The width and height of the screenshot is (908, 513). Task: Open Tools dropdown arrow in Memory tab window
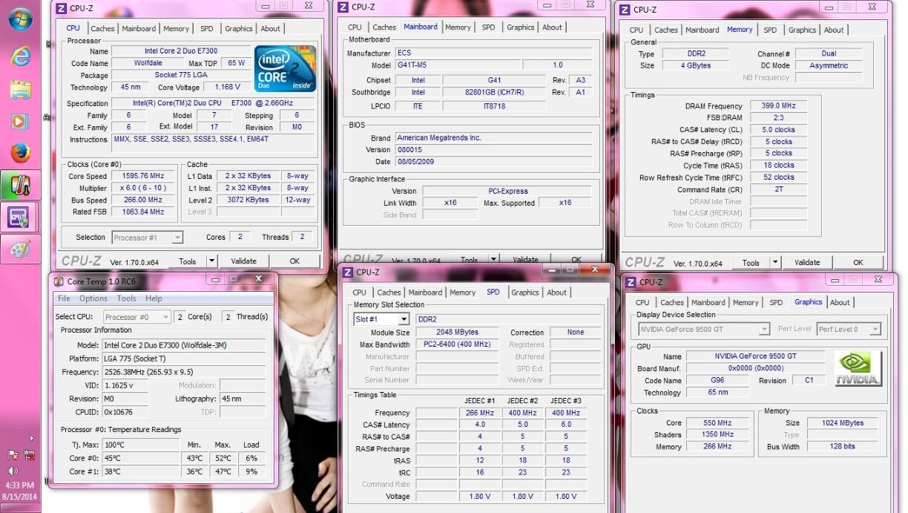775,263
